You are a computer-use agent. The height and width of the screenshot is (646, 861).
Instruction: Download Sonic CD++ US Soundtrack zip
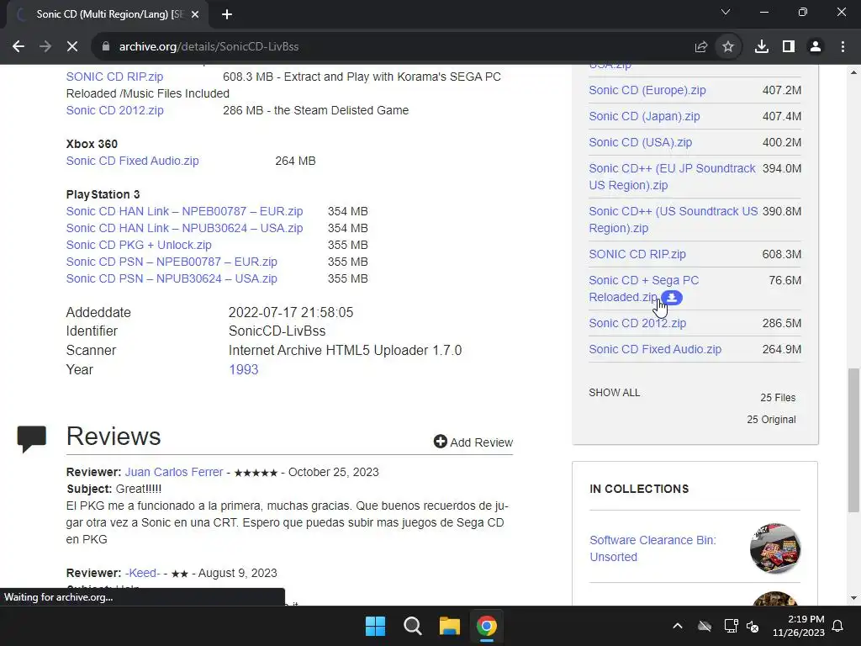(673, 220)
